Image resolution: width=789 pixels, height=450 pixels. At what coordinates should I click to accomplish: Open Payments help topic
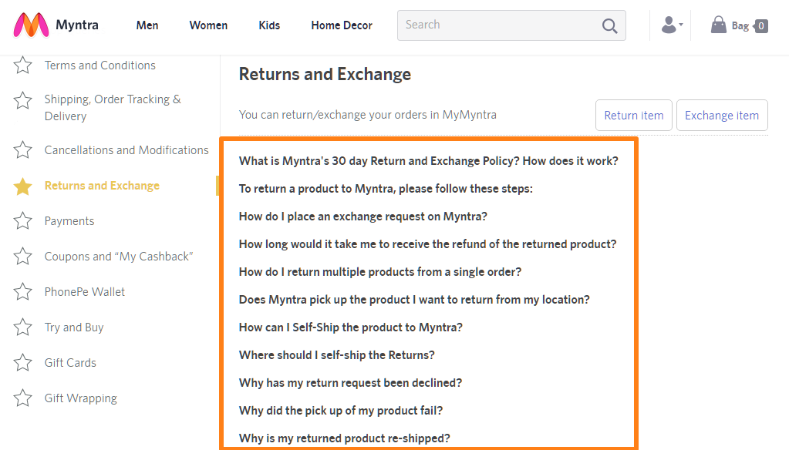coord(69,221)
